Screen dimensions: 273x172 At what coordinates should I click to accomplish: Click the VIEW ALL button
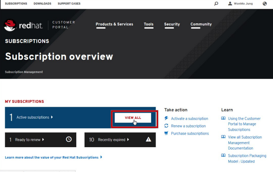tap(133, 118)
